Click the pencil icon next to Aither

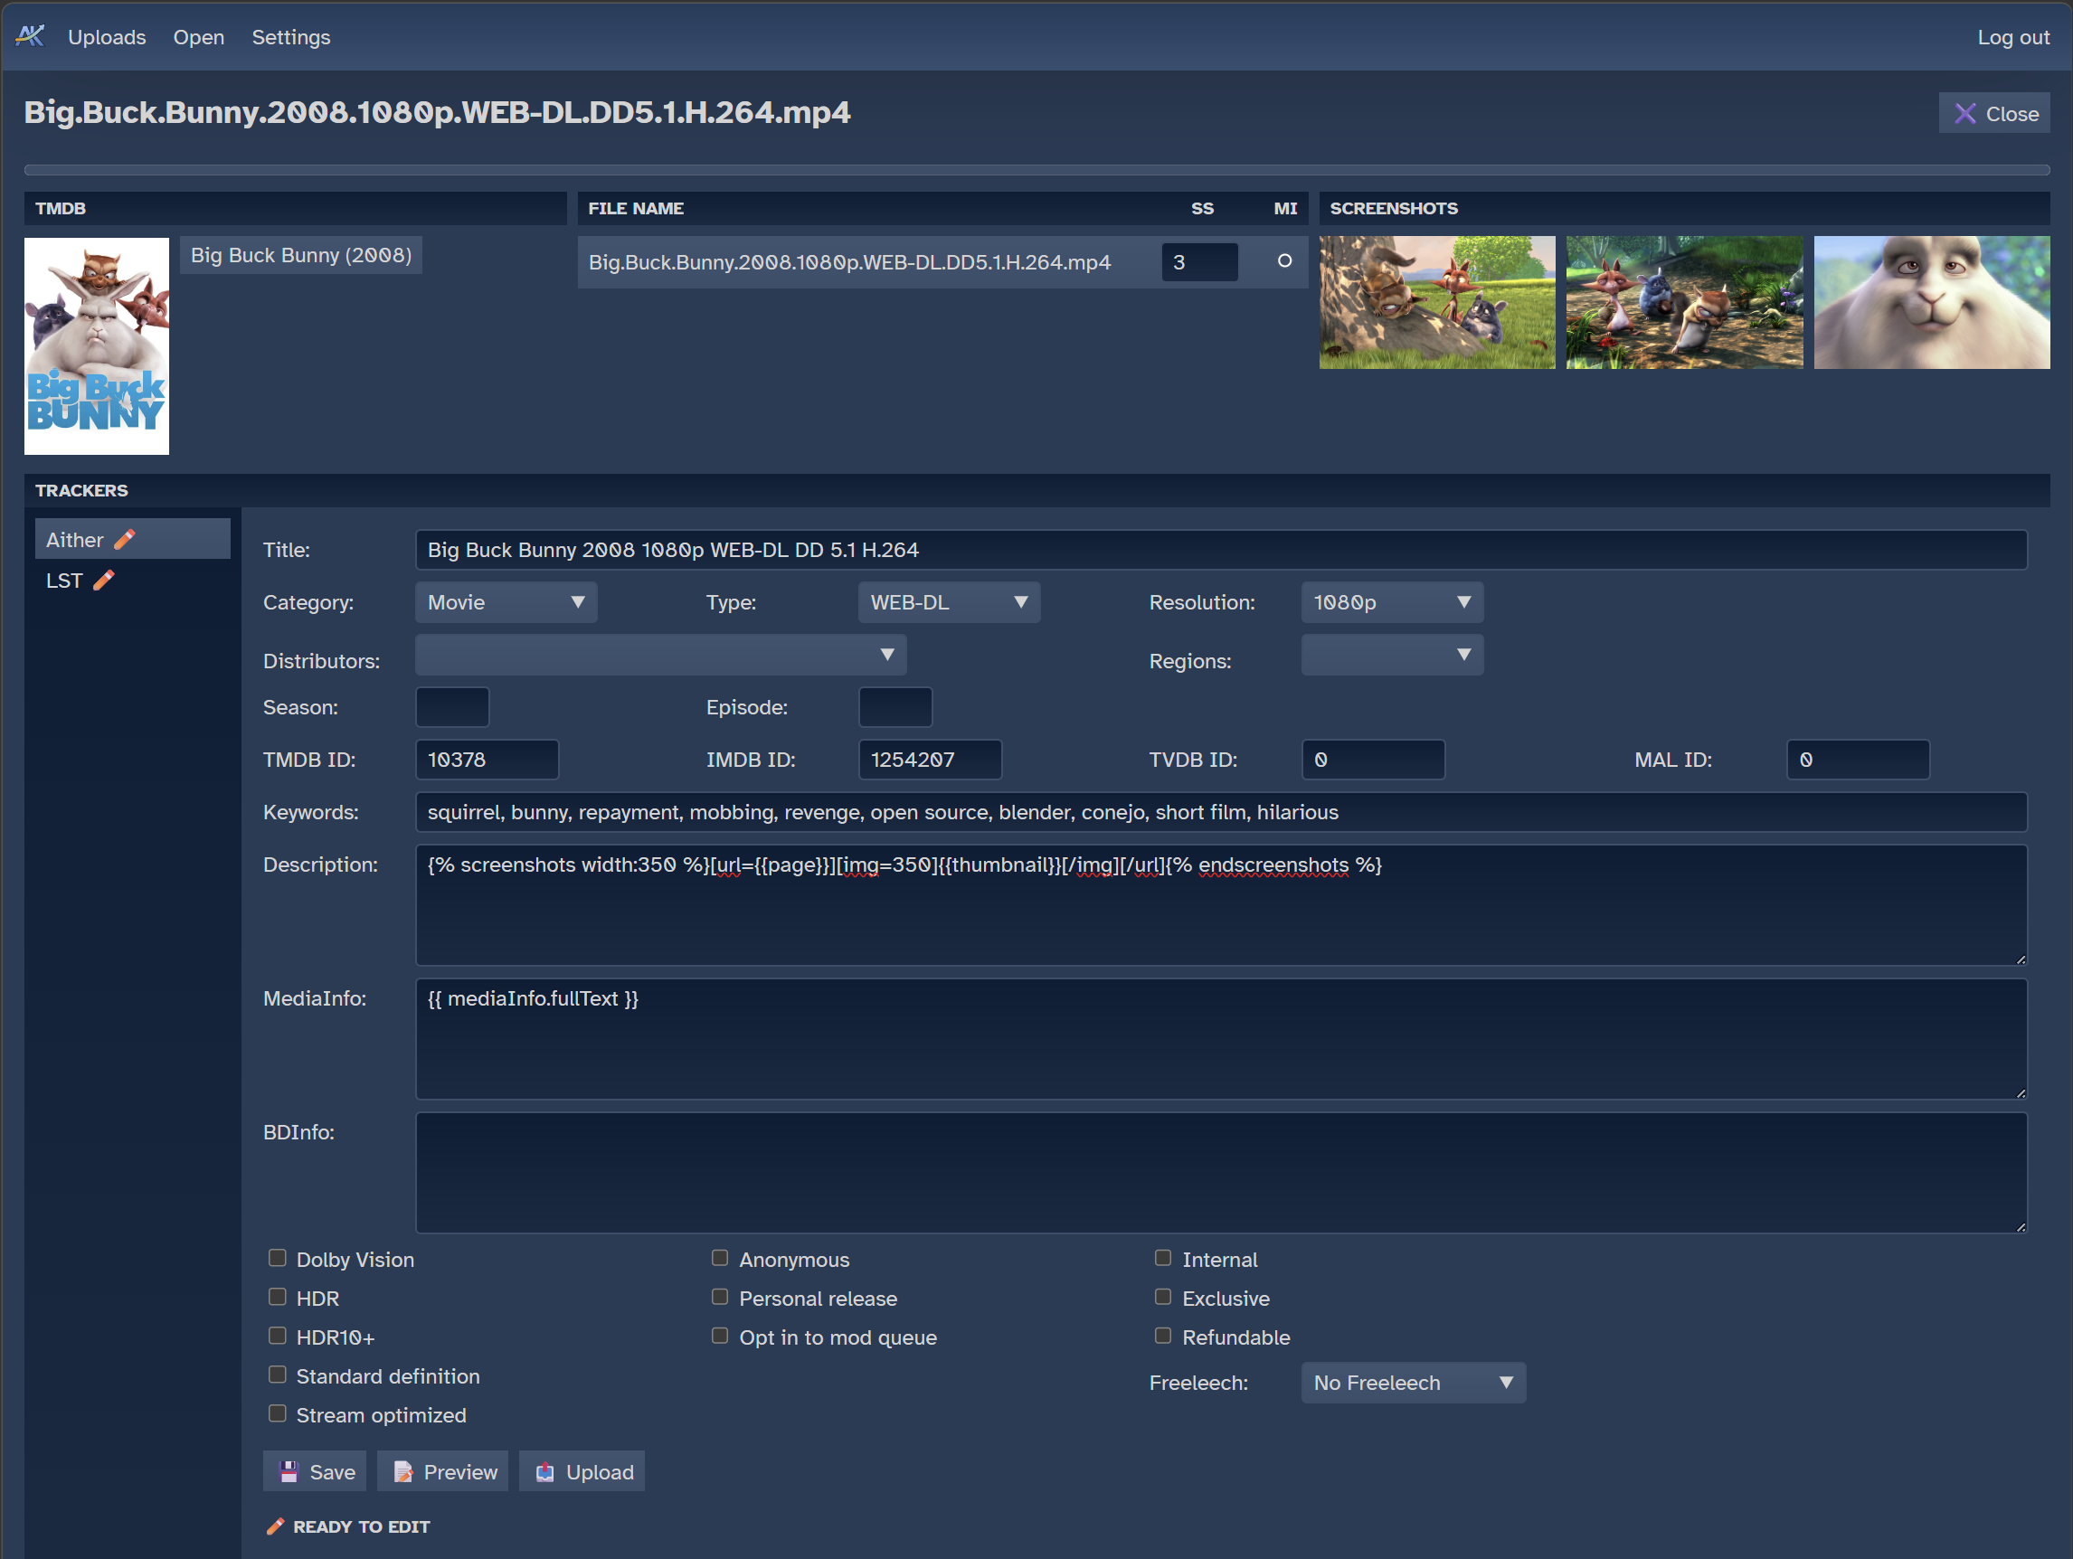[125, 539]
